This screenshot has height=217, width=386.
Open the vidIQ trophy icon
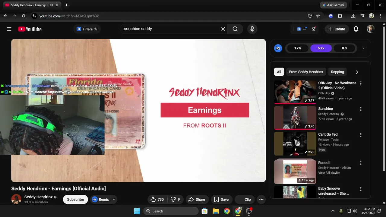coord(314,29)
